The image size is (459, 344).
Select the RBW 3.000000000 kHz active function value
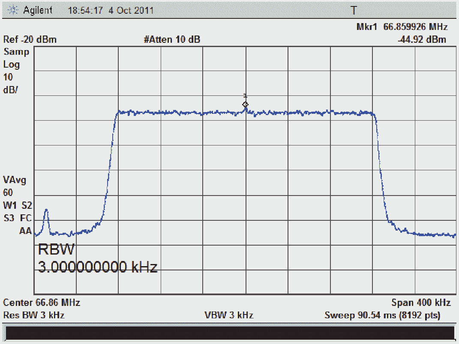point(98,258)
